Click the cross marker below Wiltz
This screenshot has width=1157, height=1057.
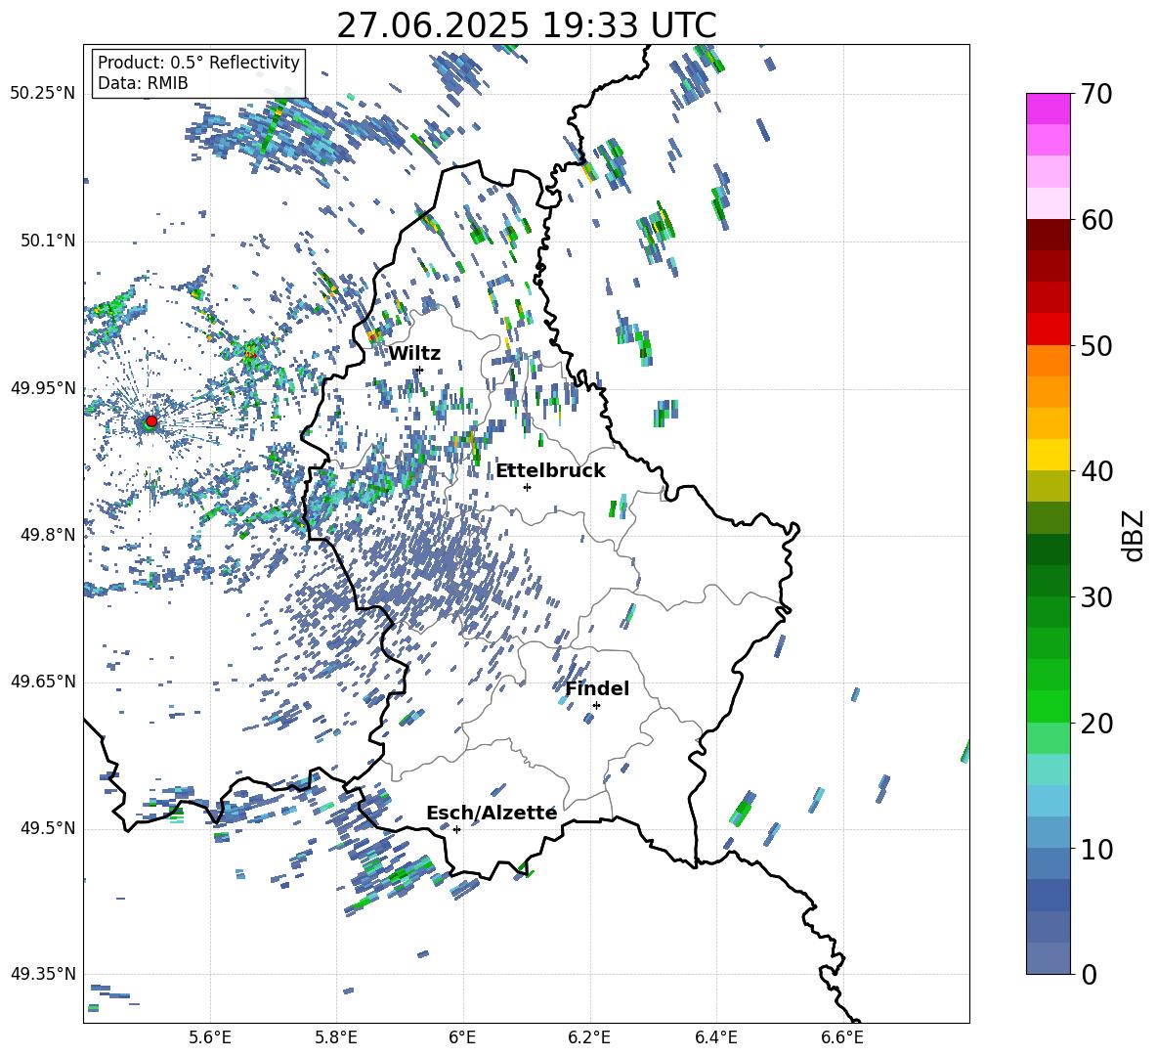420,370
